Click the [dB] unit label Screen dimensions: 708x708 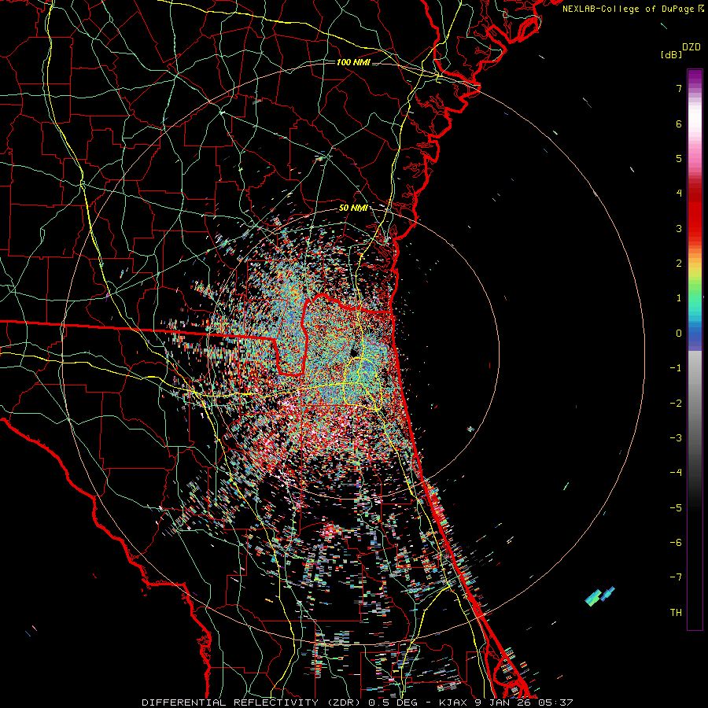(671, 54)
